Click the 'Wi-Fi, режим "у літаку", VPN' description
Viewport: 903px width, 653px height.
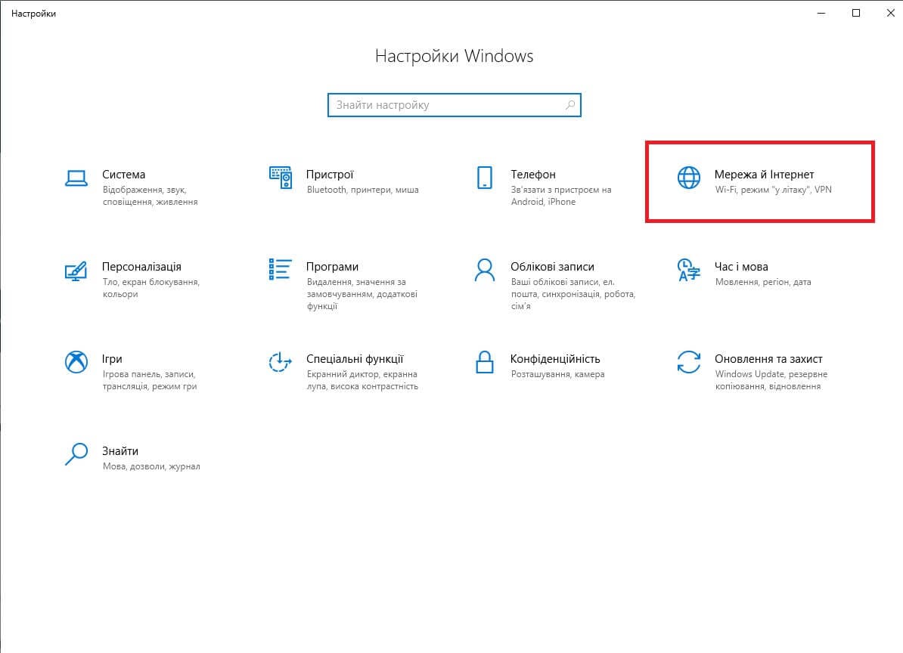(774, 190)
